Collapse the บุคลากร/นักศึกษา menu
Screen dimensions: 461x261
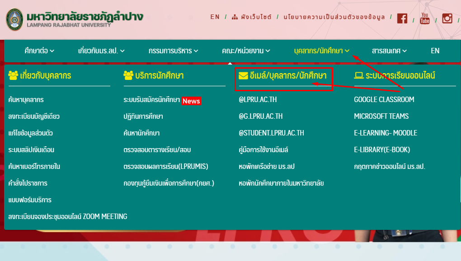coord(321,51)
